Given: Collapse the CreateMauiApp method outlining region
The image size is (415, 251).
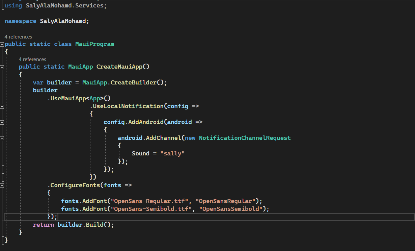Looking at the screenshot, I should 2,67.
